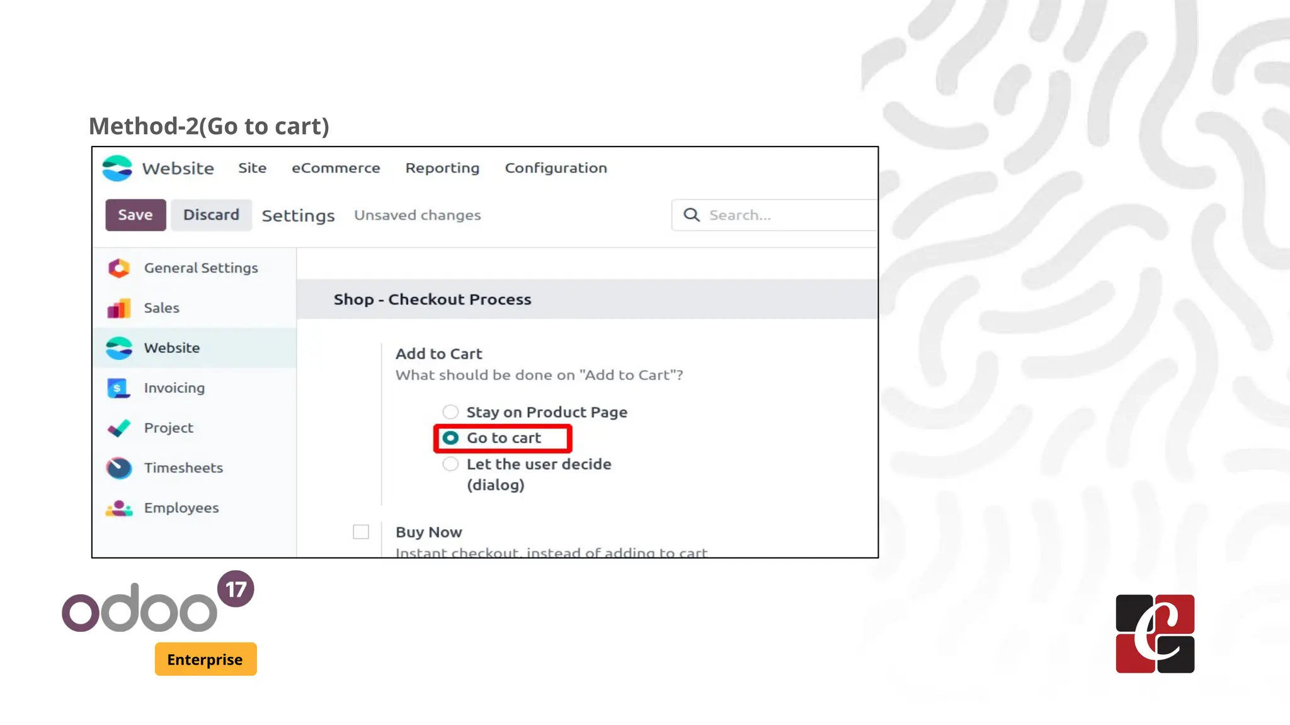Open Timesheets settings section label
The height and width of the screenshot is (725, 1290).
click(183, 468)
